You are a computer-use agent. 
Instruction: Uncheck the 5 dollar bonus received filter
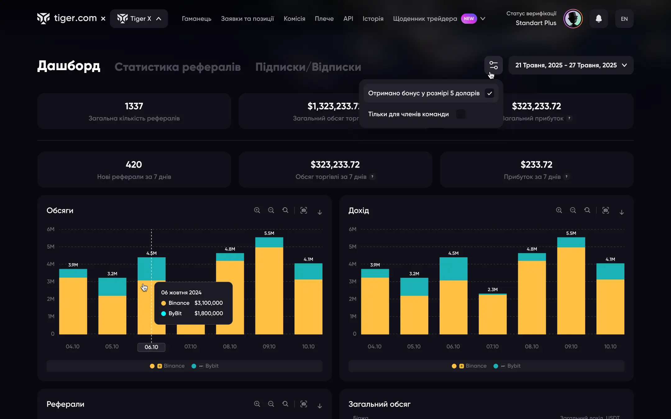click(x=489, y=93)
